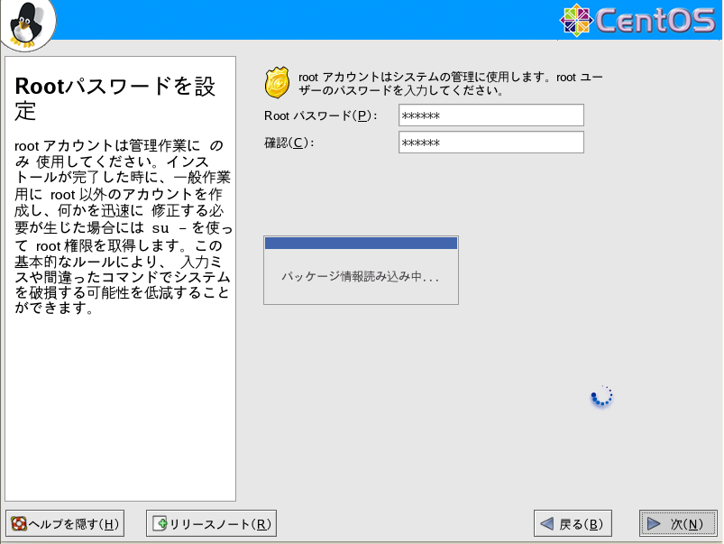Click the パッケージ情報読み込み中 status text
Image resolution: width=724 pixels, height=544 pixels.
tap(360, 276)
